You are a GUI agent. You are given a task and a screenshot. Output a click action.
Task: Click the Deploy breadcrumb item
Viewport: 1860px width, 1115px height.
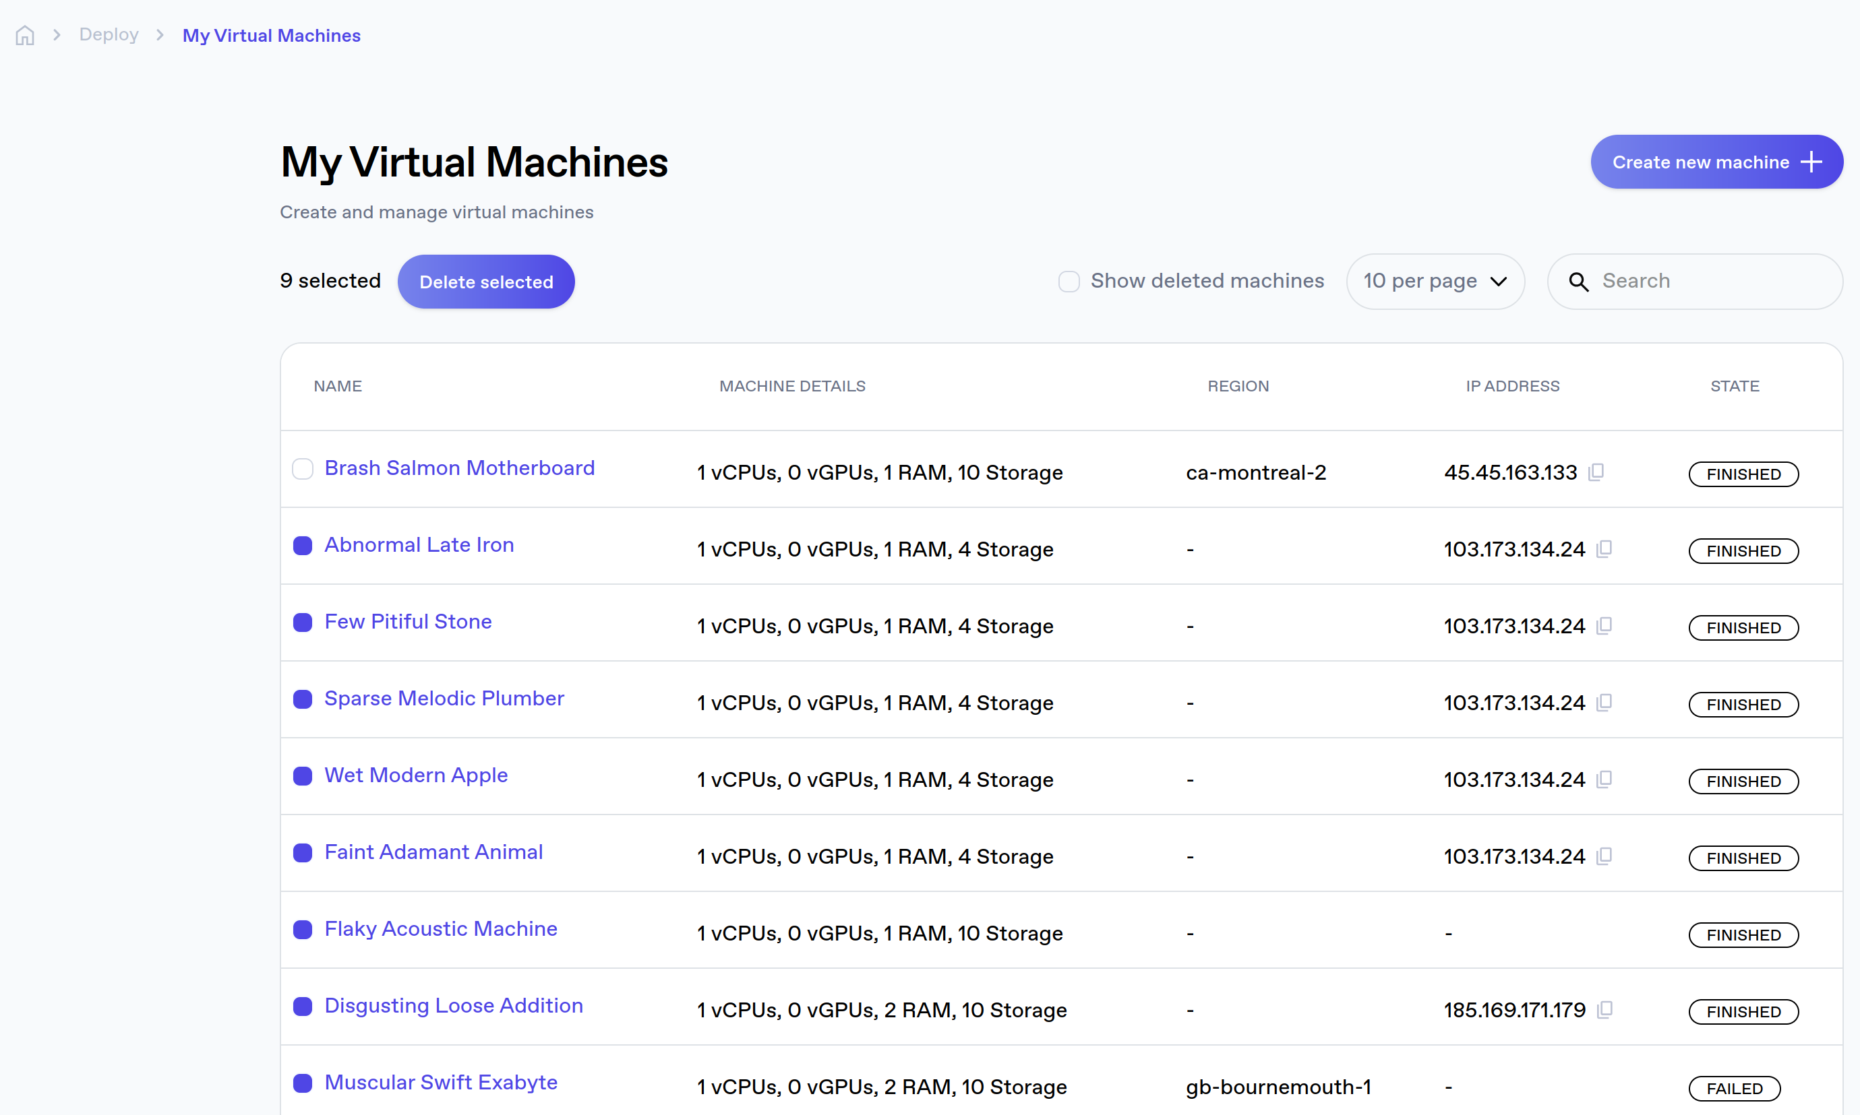[109, 34]
